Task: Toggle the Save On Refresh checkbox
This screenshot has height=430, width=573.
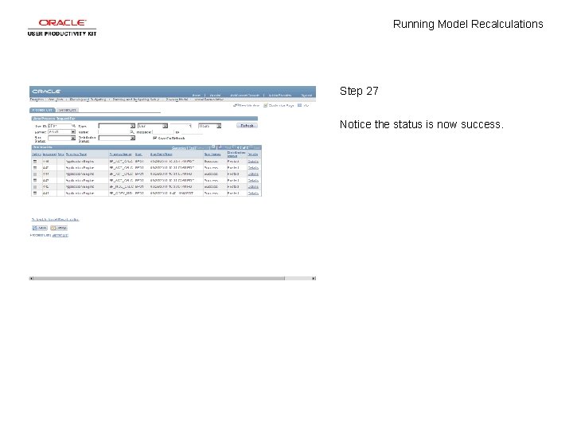Action: pyautogui.click(x=155, y=138)
